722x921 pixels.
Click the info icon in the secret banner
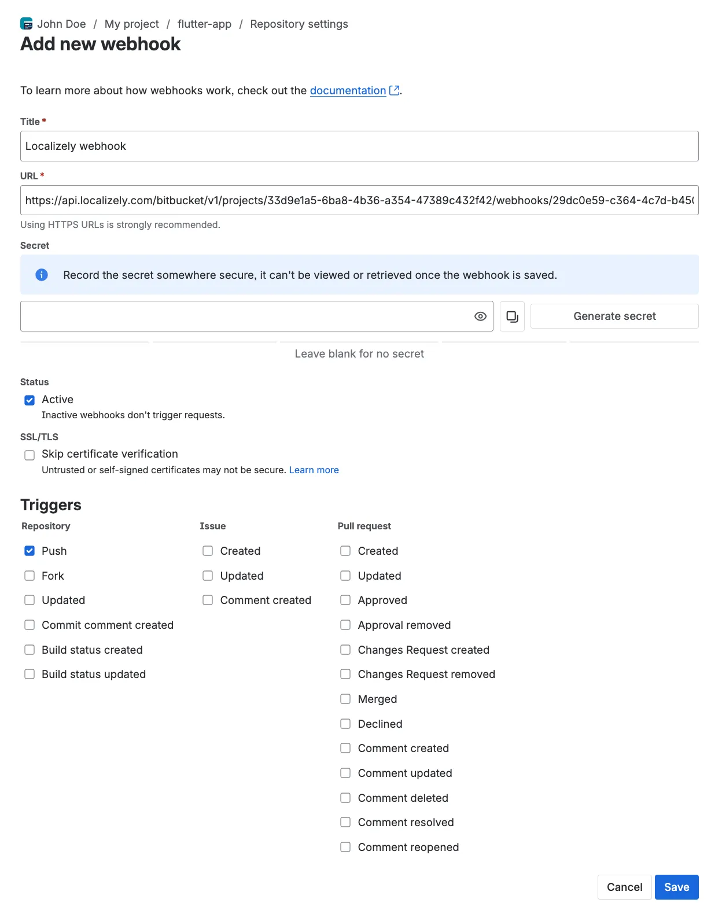click(x=41, y=275)
